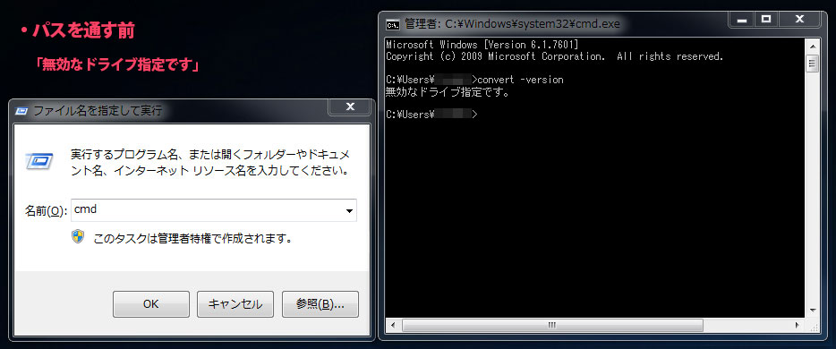Click the Copyright 2009 Microsoft Corporation line
This screenshot has height=349, width=836.
pyautogui.click(x=554, y=56)
